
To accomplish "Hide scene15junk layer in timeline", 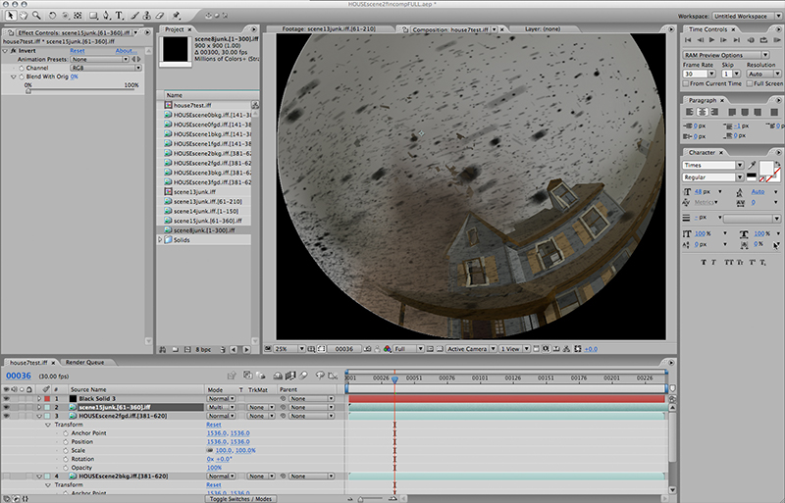I will coord(6,407).
